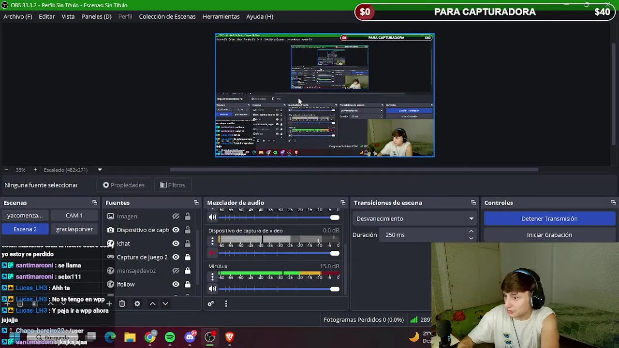Open the Editar menu

(47, 16)
